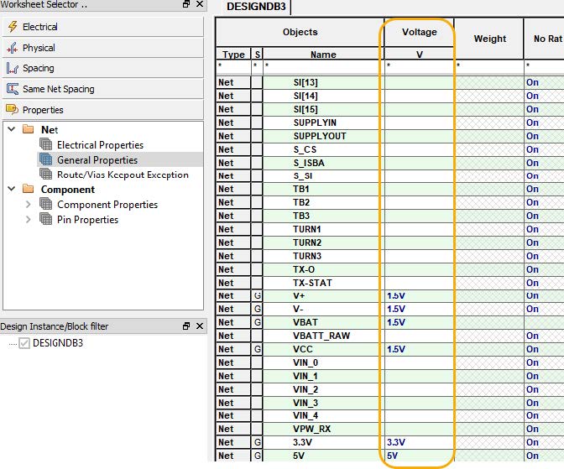This screenshot has width=564, height=469.
Task: Click the Name column header
Action: click(323, 54)
